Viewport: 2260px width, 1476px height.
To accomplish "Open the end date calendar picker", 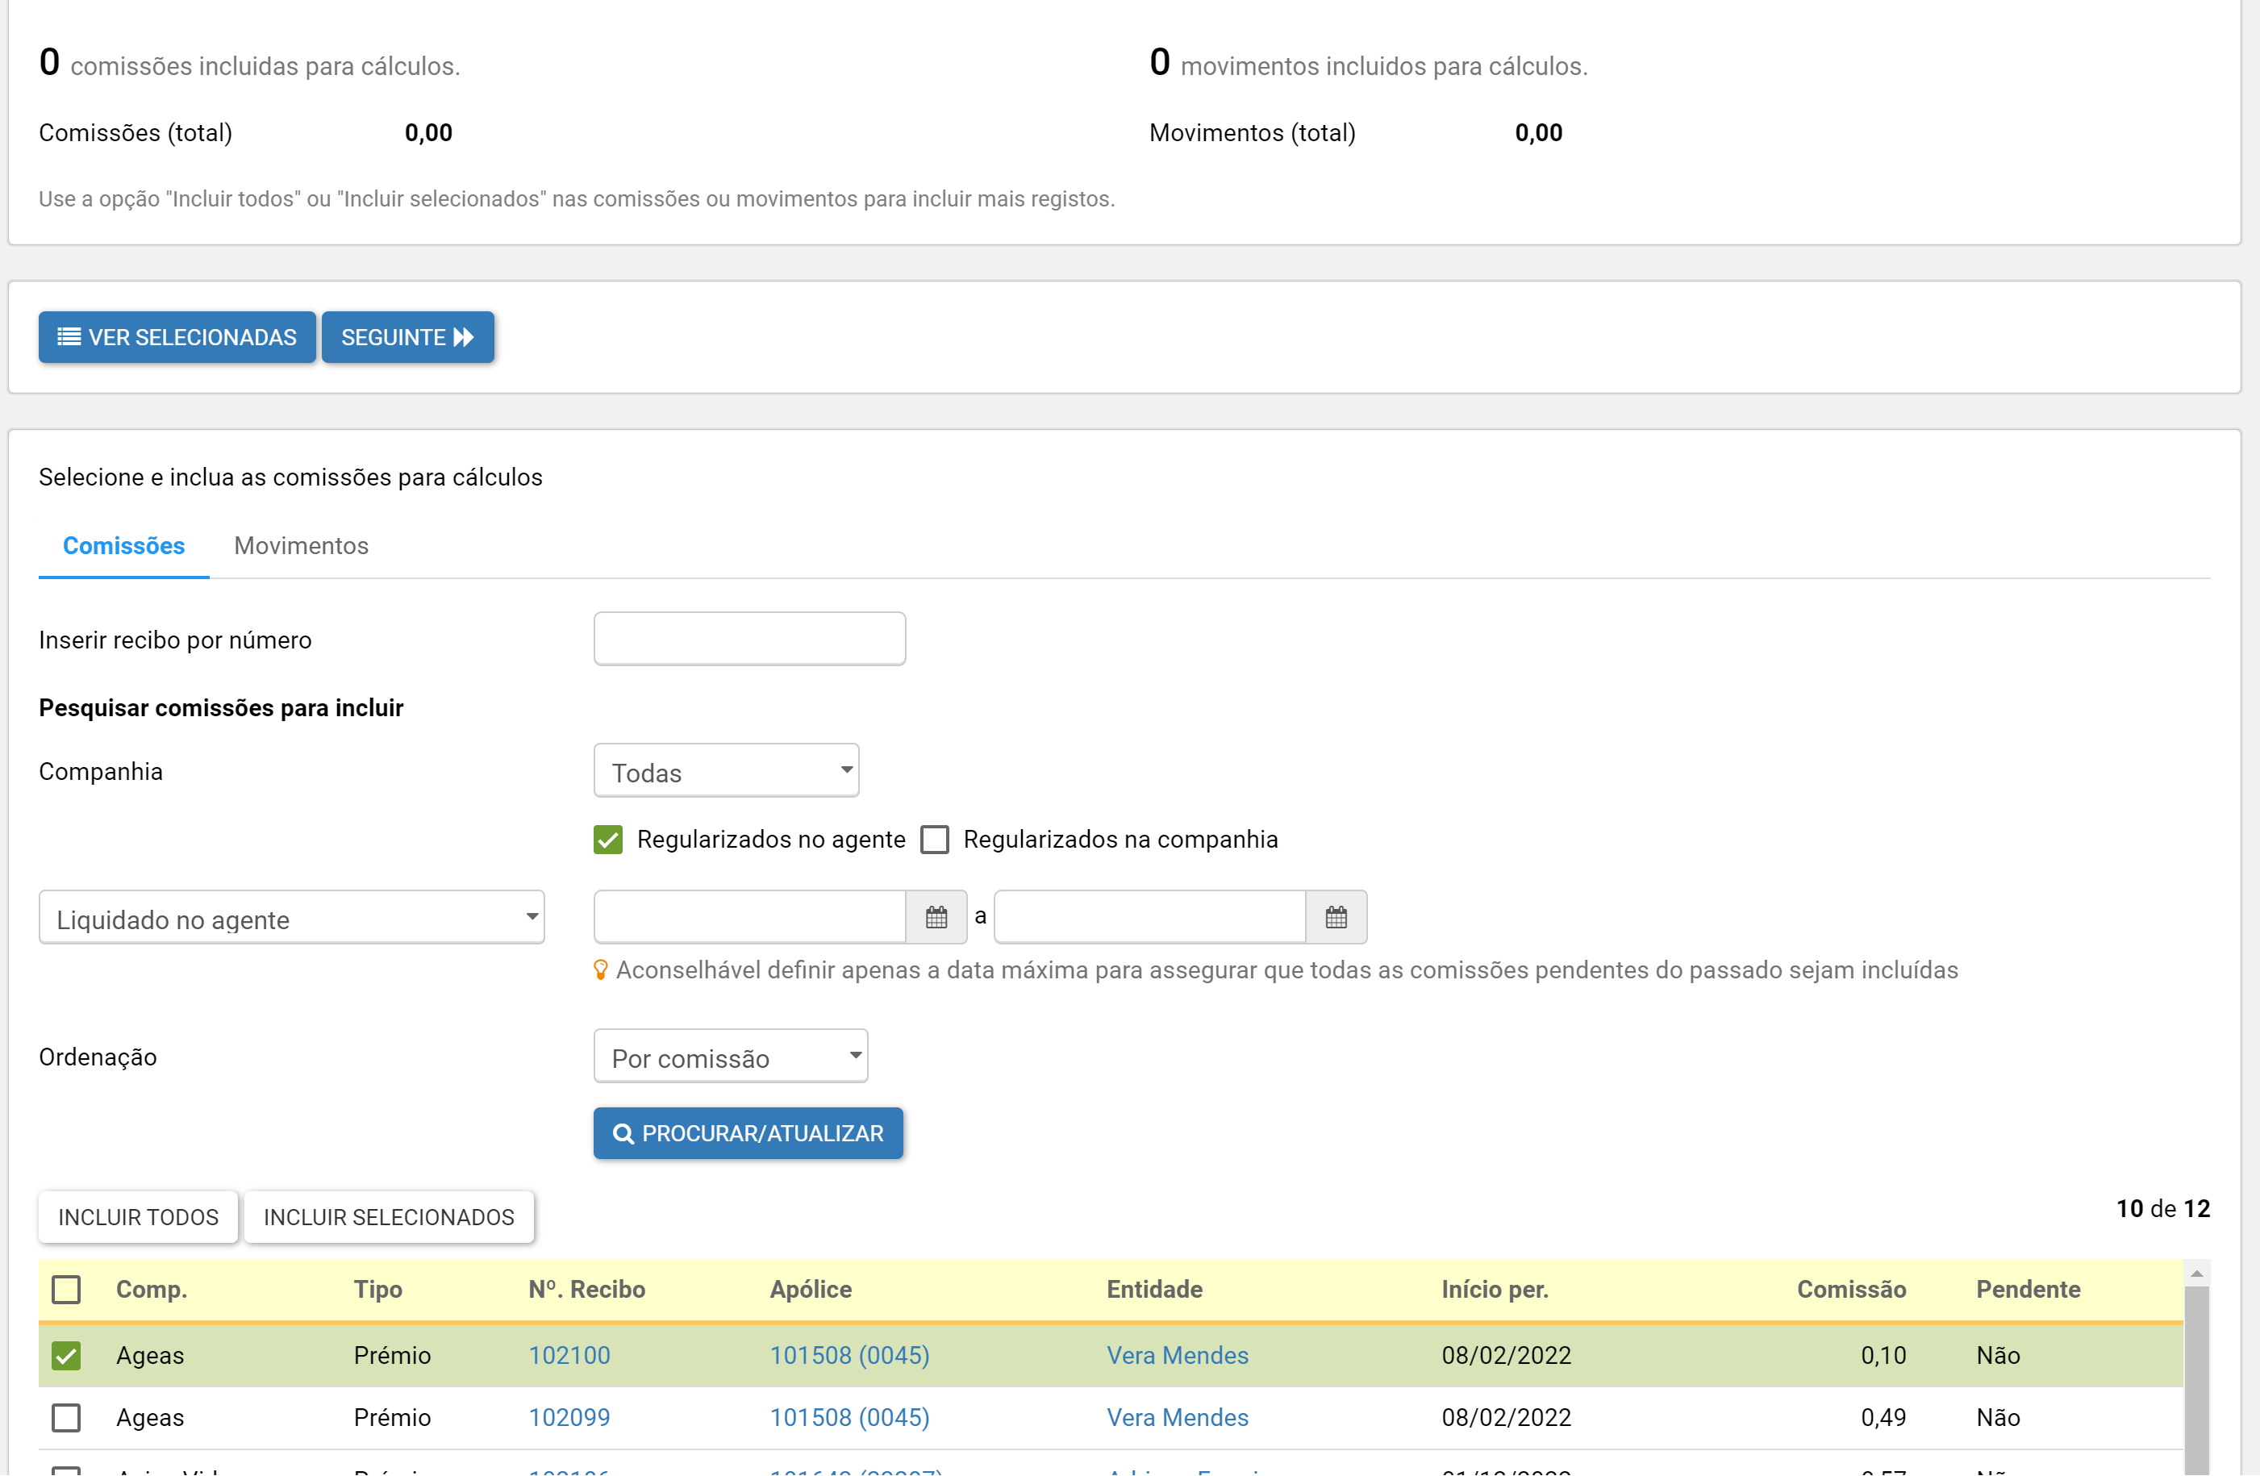I will (1335, 918).
